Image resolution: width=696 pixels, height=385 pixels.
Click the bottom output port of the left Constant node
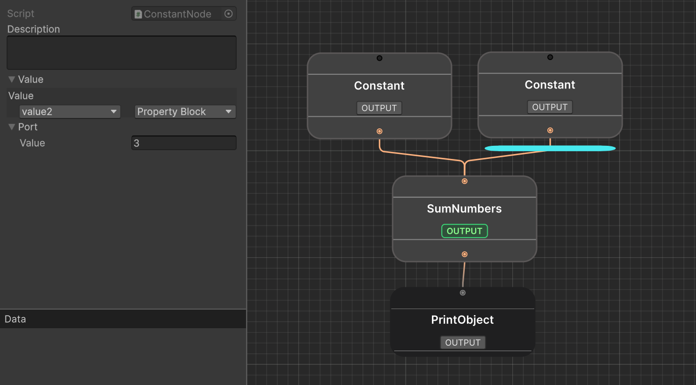[x=379, y=131]
